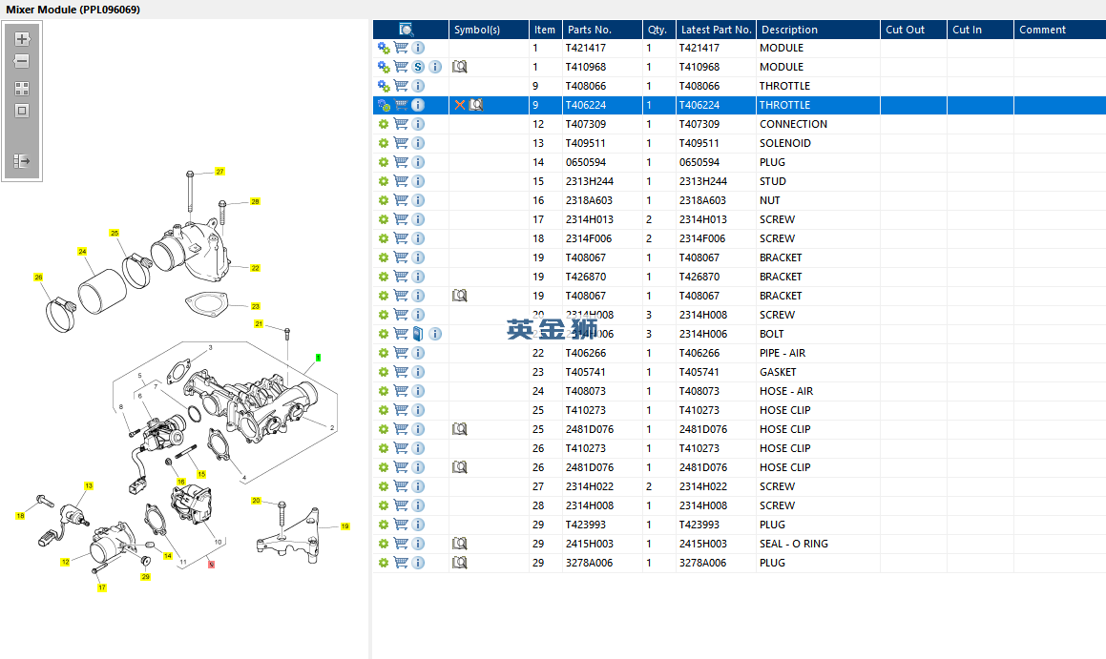Viewport: 1106px width, 659px height.
Task: Open info for T421417 MODULE
Action: pos(418,48)
